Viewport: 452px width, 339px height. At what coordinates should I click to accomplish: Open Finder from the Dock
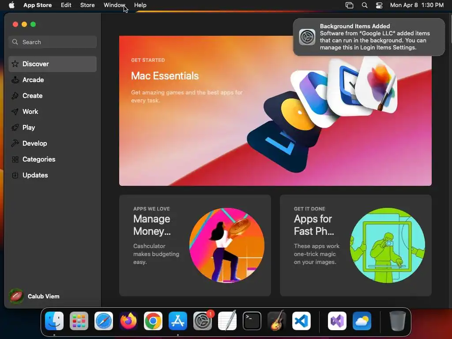click(54, 321)
